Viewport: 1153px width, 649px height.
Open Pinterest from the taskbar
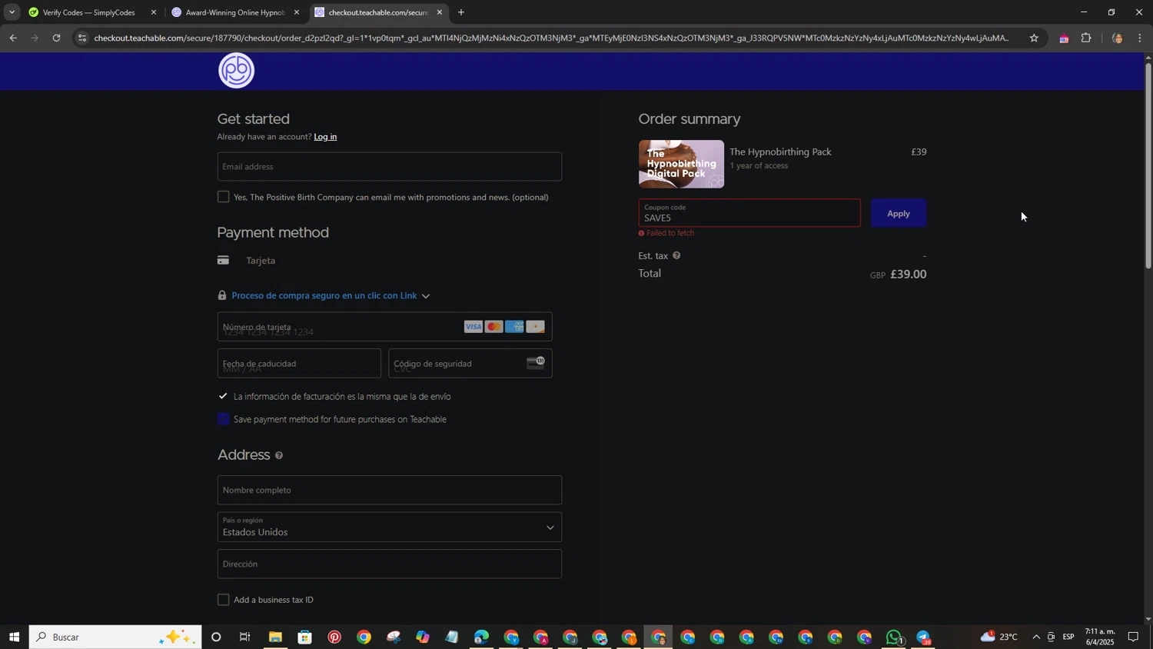click(334, 637)
